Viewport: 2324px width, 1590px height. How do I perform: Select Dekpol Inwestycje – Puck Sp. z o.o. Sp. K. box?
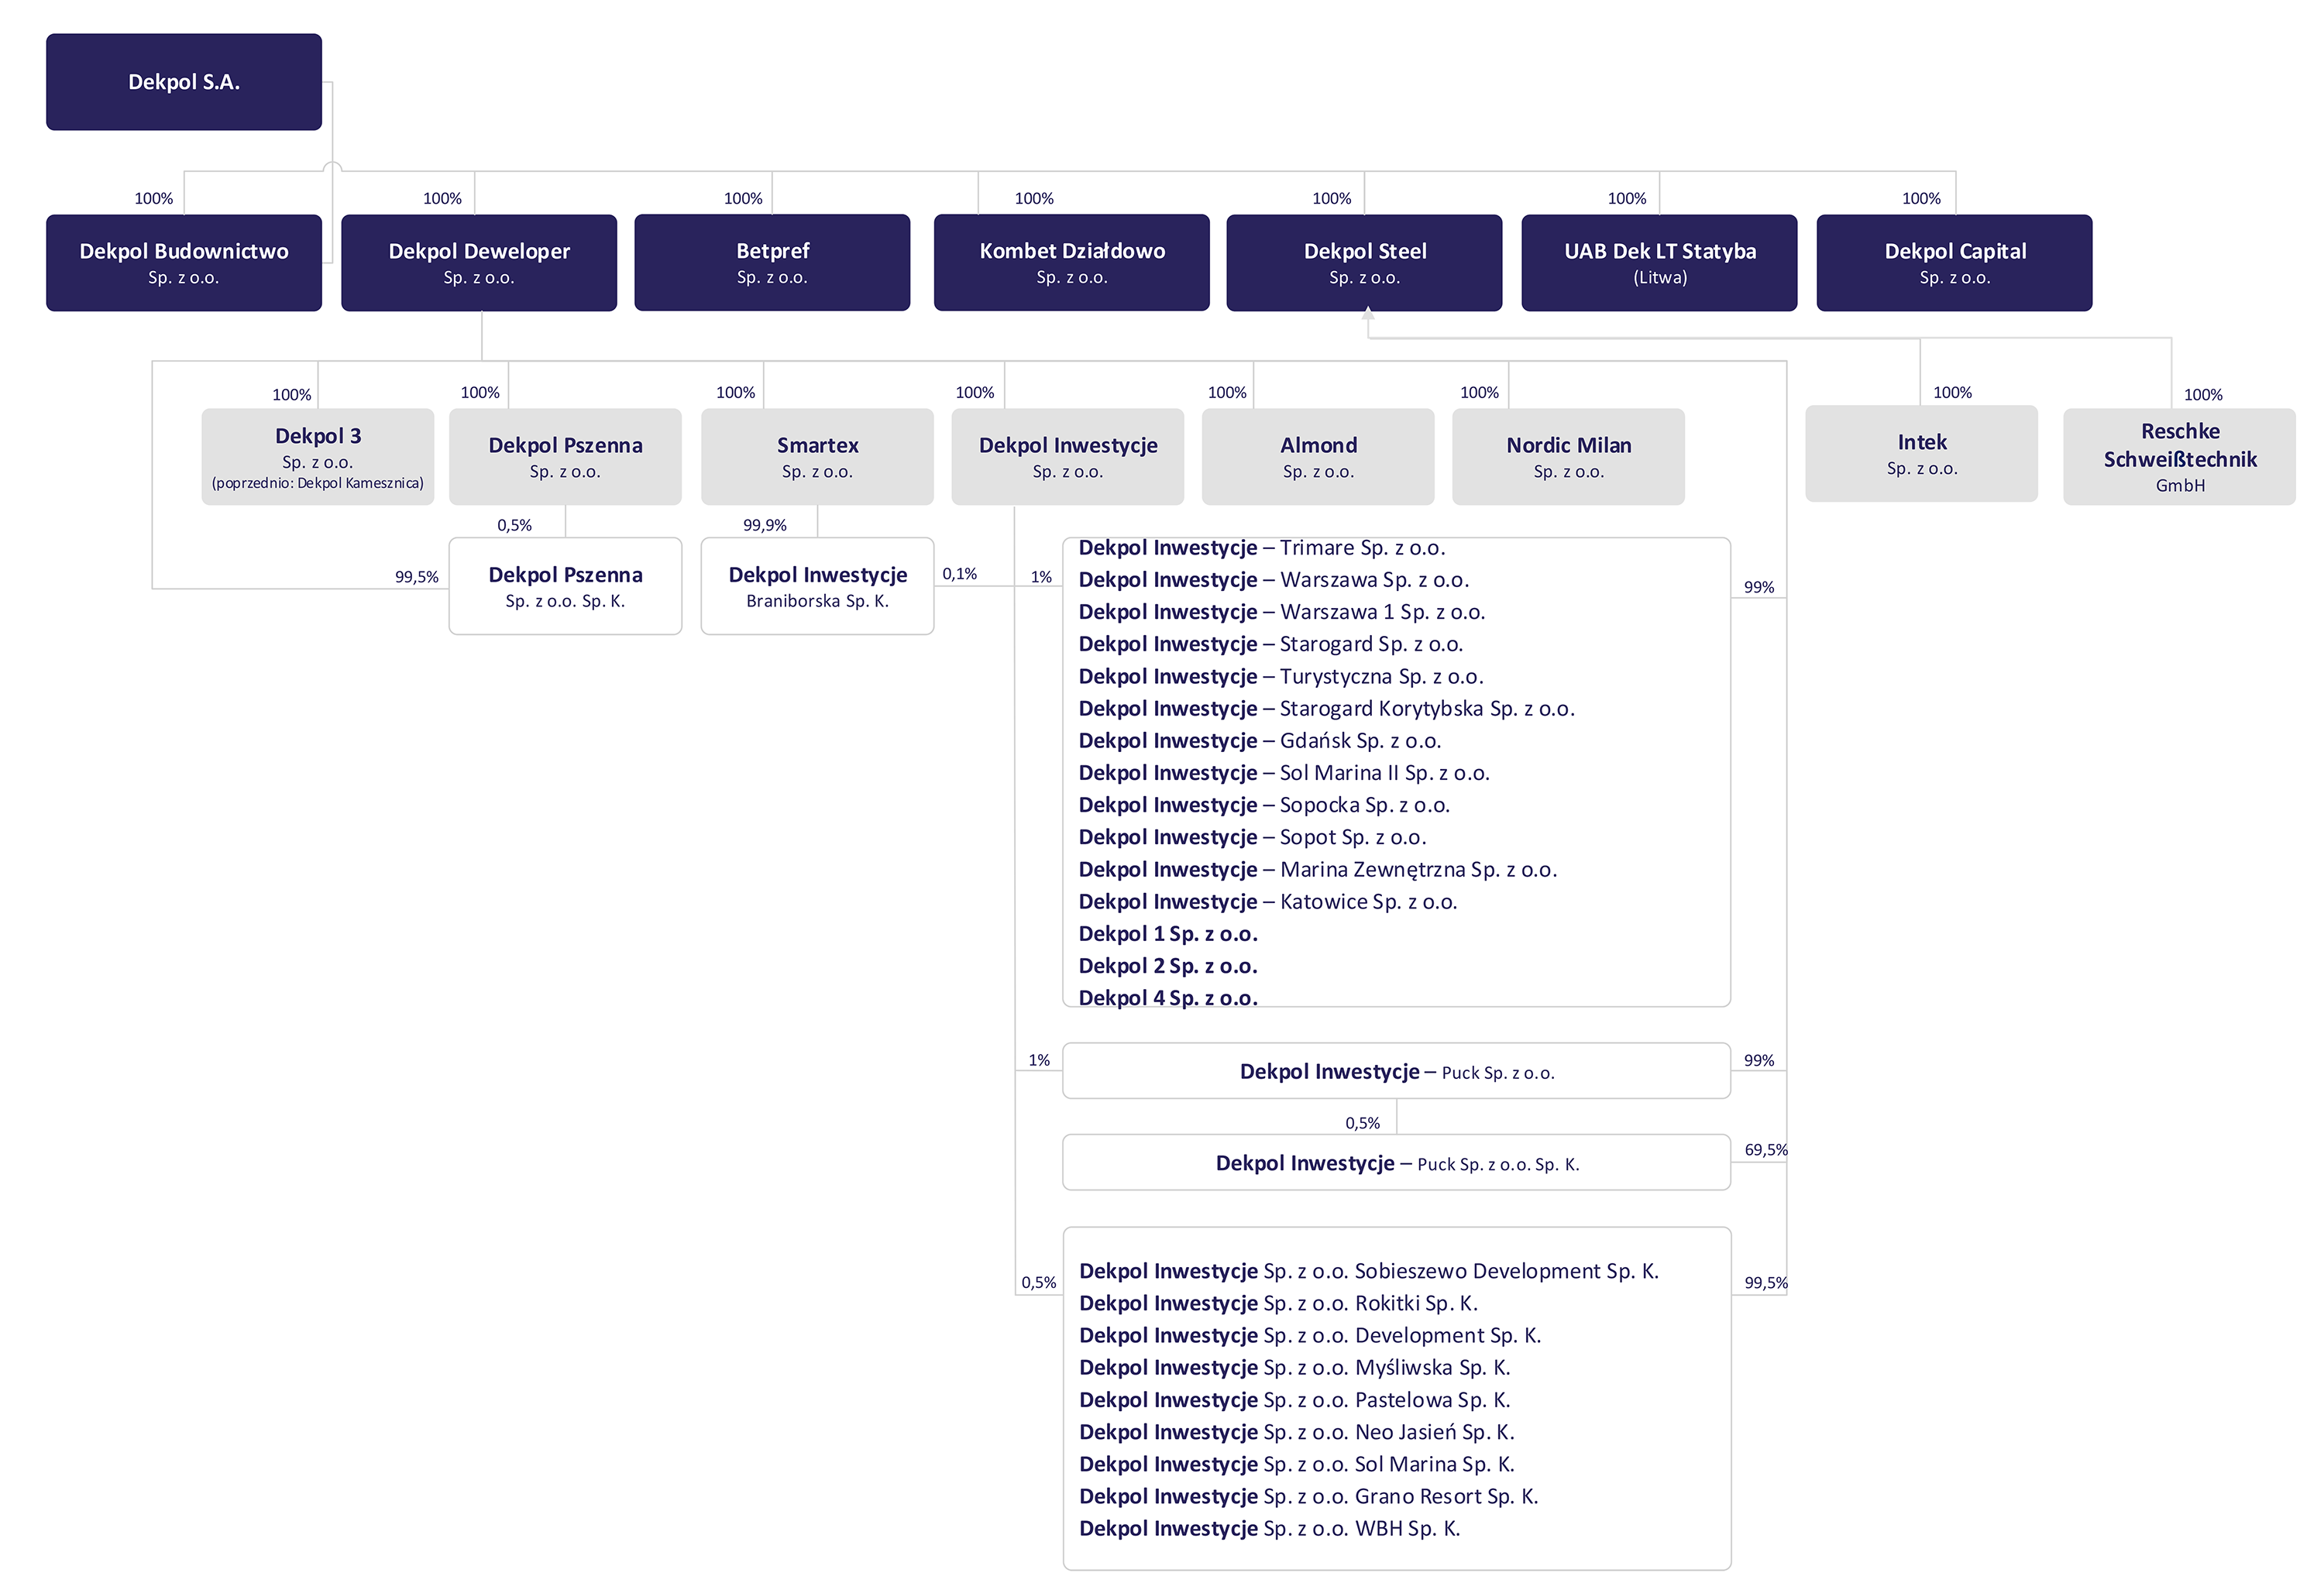[1396, 1163]
